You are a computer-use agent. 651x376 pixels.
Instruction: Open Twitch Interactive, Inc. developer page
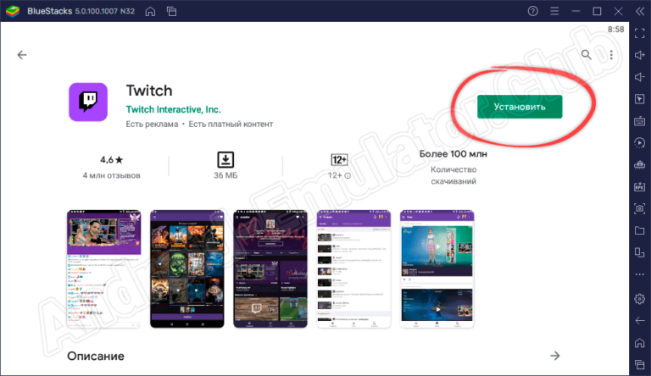[173, 110]
